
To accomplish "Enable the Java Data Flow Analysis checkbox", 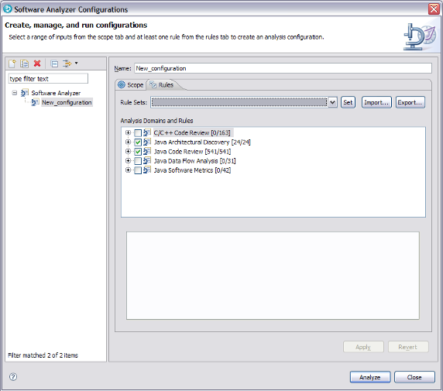I will tap(138, 161).
